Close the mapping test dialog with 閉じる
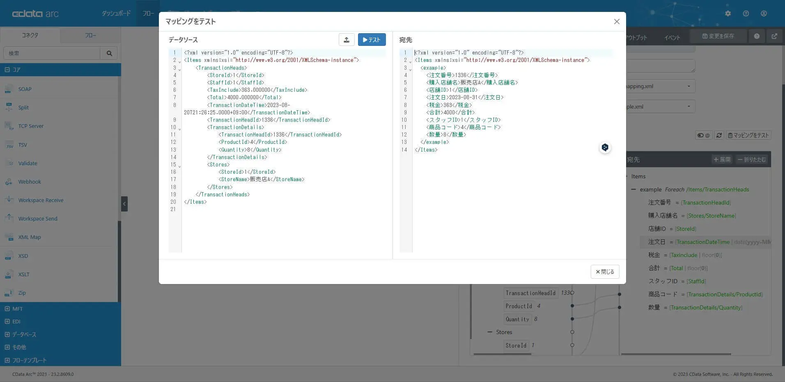Image resolution: width=785 pixels, height=382 pixels. tap(605, 272)
